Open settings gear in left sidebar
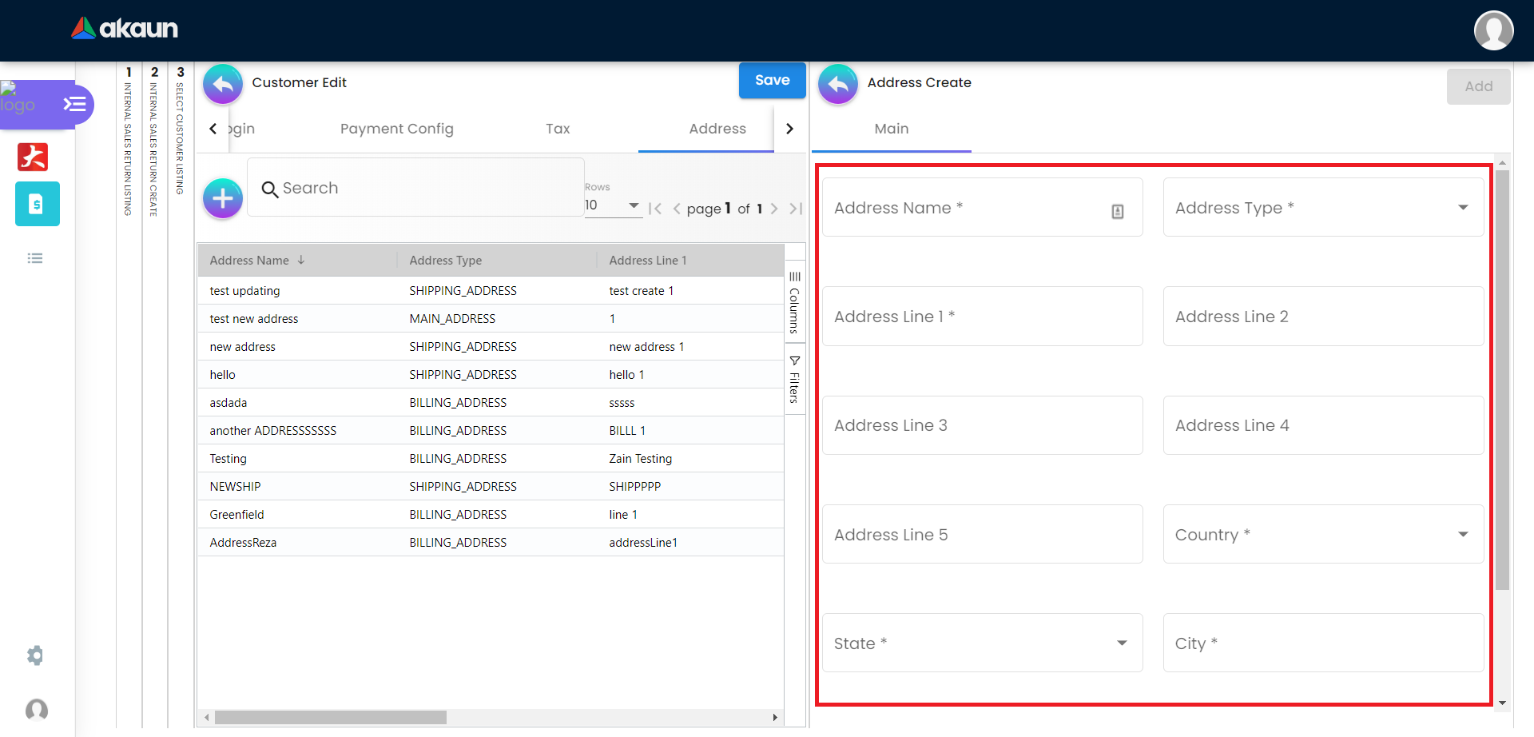The image size is (1534, 737). click(x=35, y=655)
